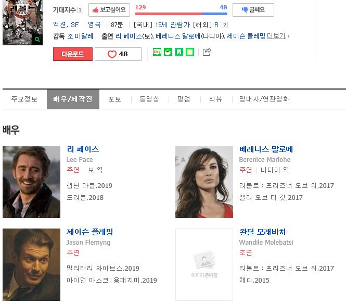Open the help icon after the R rating
The width and height of the screenshot is (346, 304).
224,25
